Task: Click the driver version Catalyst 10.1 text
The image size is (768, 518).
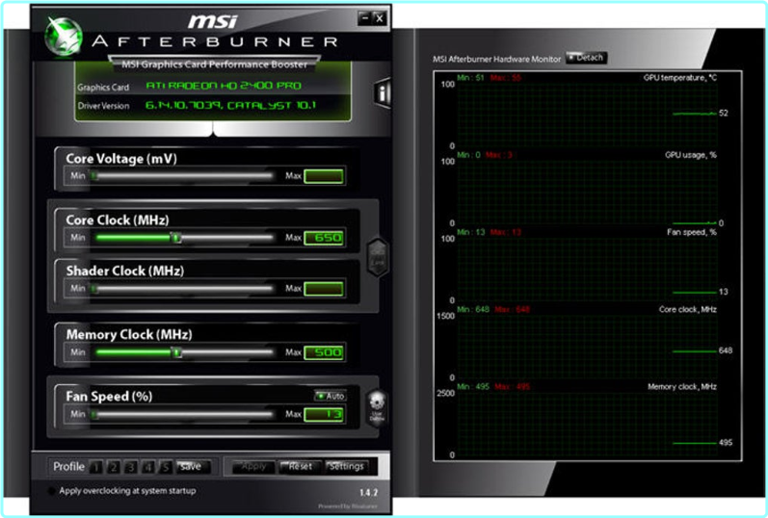Action: pos(230,105)
